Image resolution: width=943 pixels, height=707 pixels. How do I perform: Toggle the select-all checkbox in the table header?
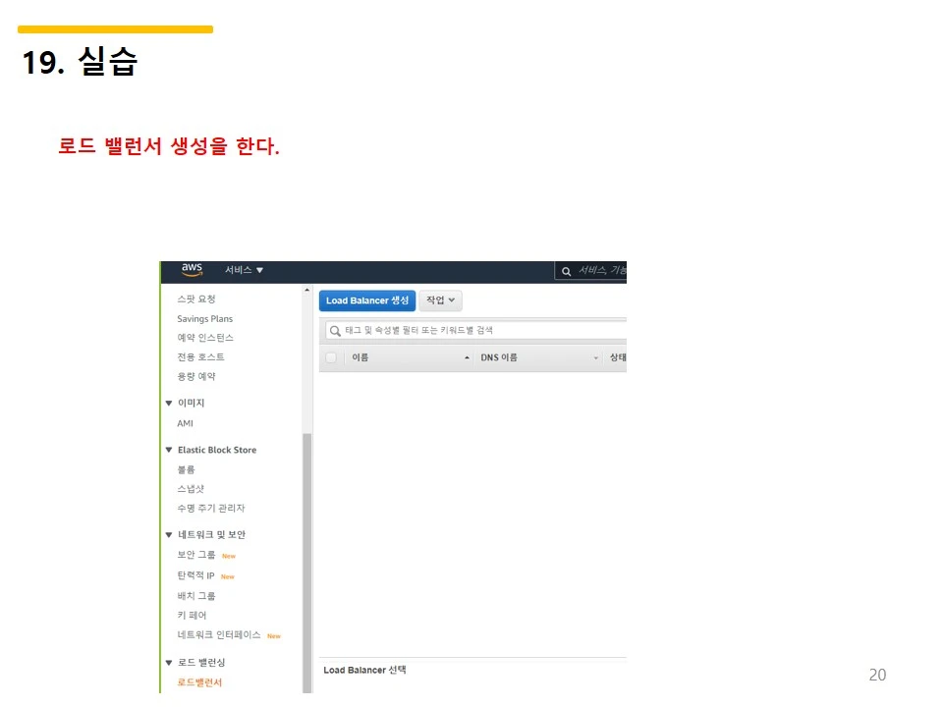click(331, 357)
